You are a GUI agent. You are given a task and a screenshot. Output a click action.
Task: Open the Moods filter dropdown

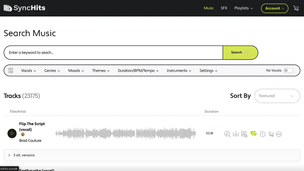click(76, 71)
